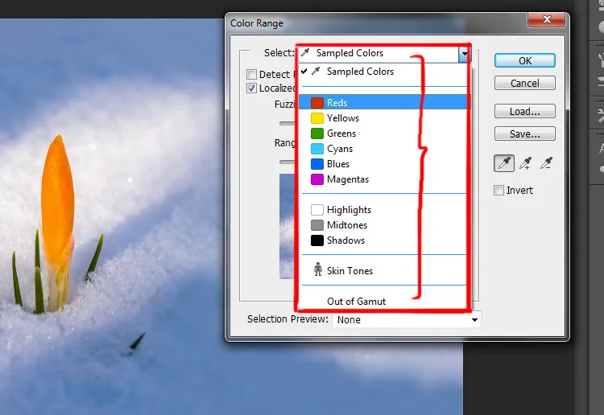Choose Greens from the Select list
The height and width of the screenshot is (415, 604).
(384, 134)
